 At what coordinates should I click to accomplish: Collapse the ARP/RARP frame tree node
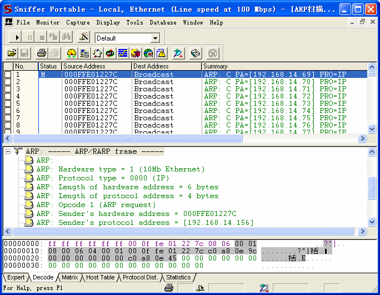pos(8,151)
